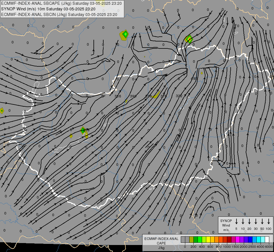274x252 pixels.
Task: Click the 'SYNOP Wind m/s' legend caption
Action: pyautogui.click(x=226, y=225)
